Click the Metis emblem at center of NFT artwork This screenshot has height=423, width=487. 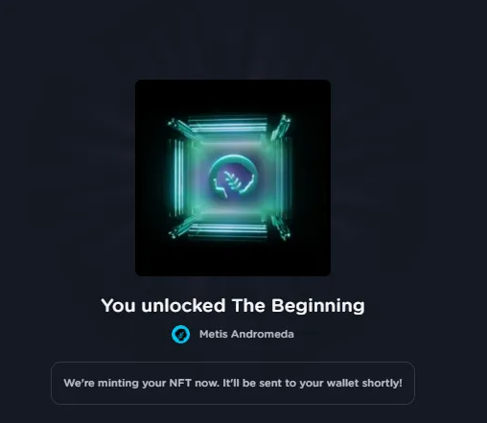point(233,177)
